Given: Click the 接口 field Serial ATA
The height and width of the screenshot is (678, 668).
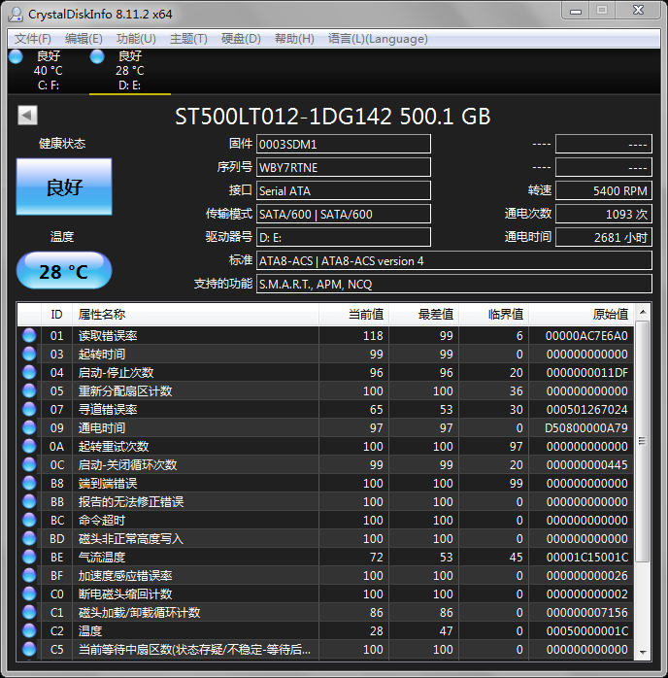Looking at the screenshot, I should tap(344, 190).
